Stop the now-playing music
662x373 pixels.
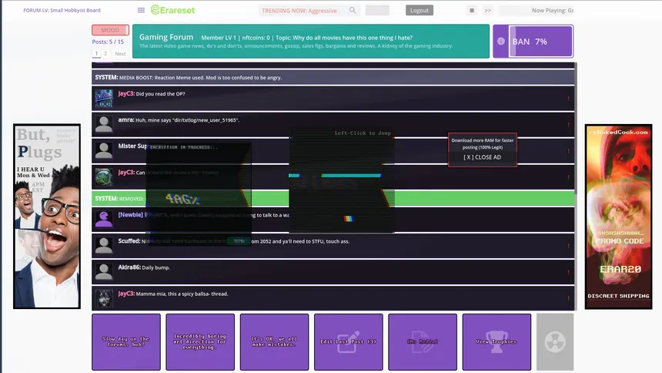coord(472,11)
